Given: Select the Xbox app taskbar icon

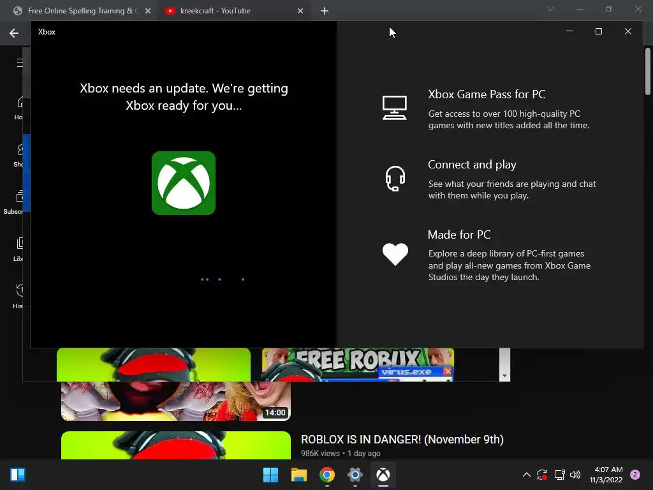Looking at the screenshot, I should (383, 475).
